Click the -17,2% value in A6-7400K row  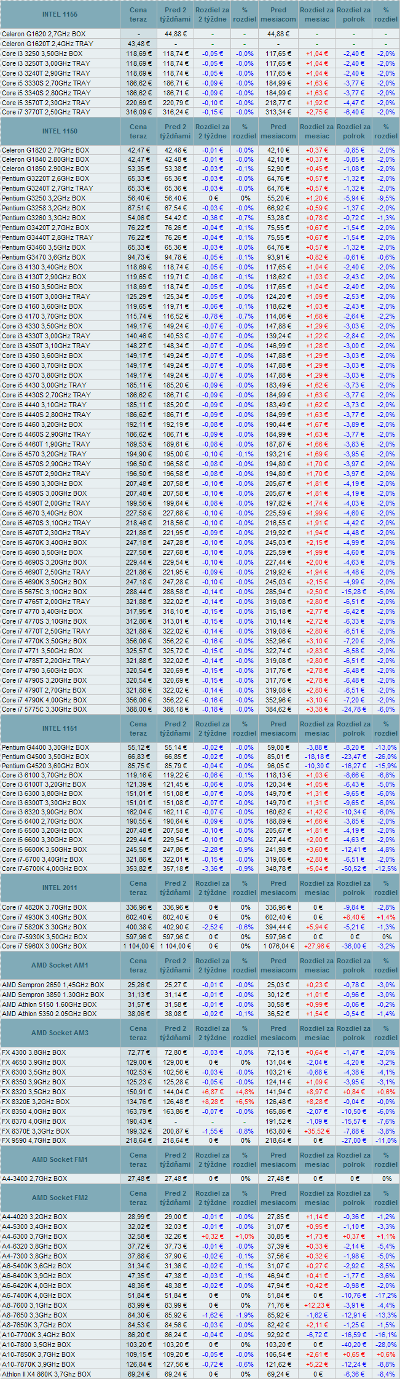tap(387, 1295)
